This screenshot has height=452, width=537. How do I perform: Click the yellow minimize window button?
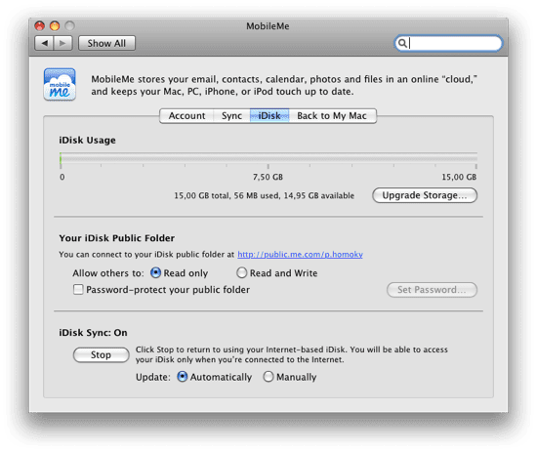55,26
